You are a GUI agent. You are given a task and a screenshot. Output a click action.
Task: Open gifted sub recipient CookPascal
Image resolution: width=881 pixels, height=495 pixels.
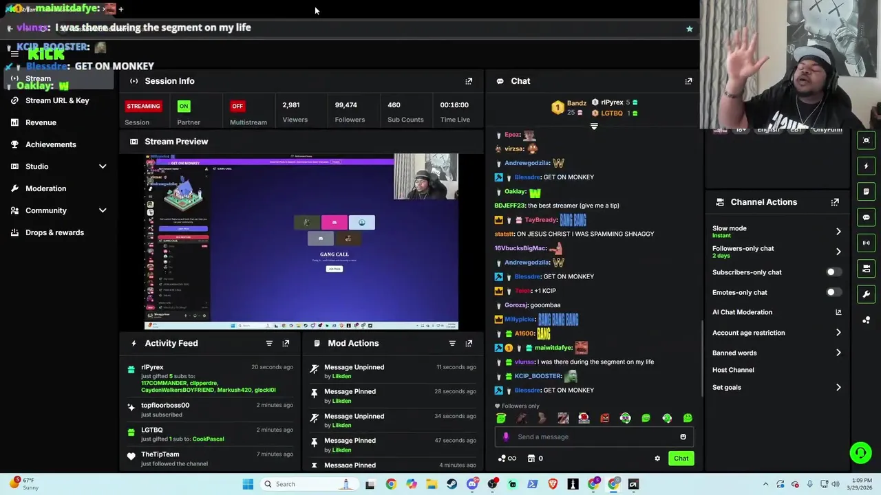click(208, 439)
